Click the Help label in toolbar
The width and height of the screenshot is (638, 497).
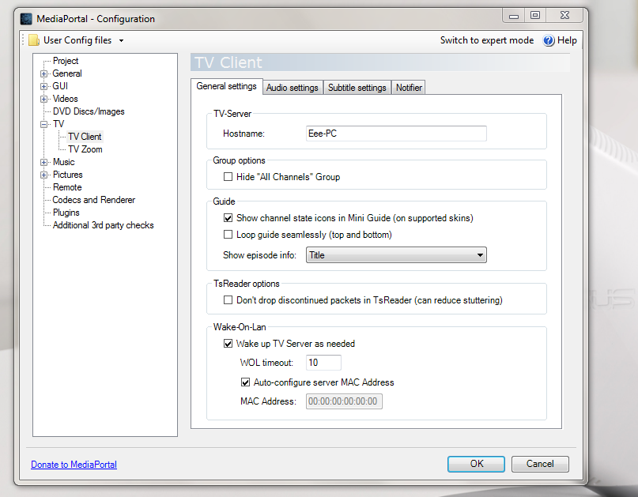coord(567,40)
